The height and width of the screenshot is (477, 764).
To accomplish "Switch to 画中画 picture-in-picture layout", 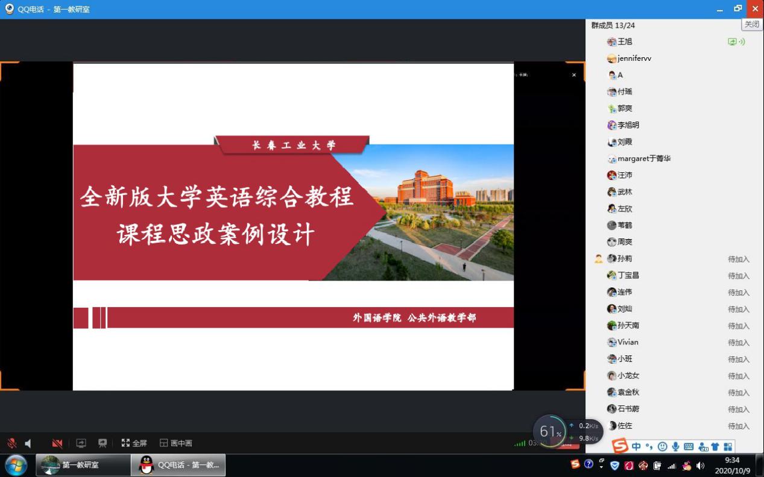I will 176,443.
